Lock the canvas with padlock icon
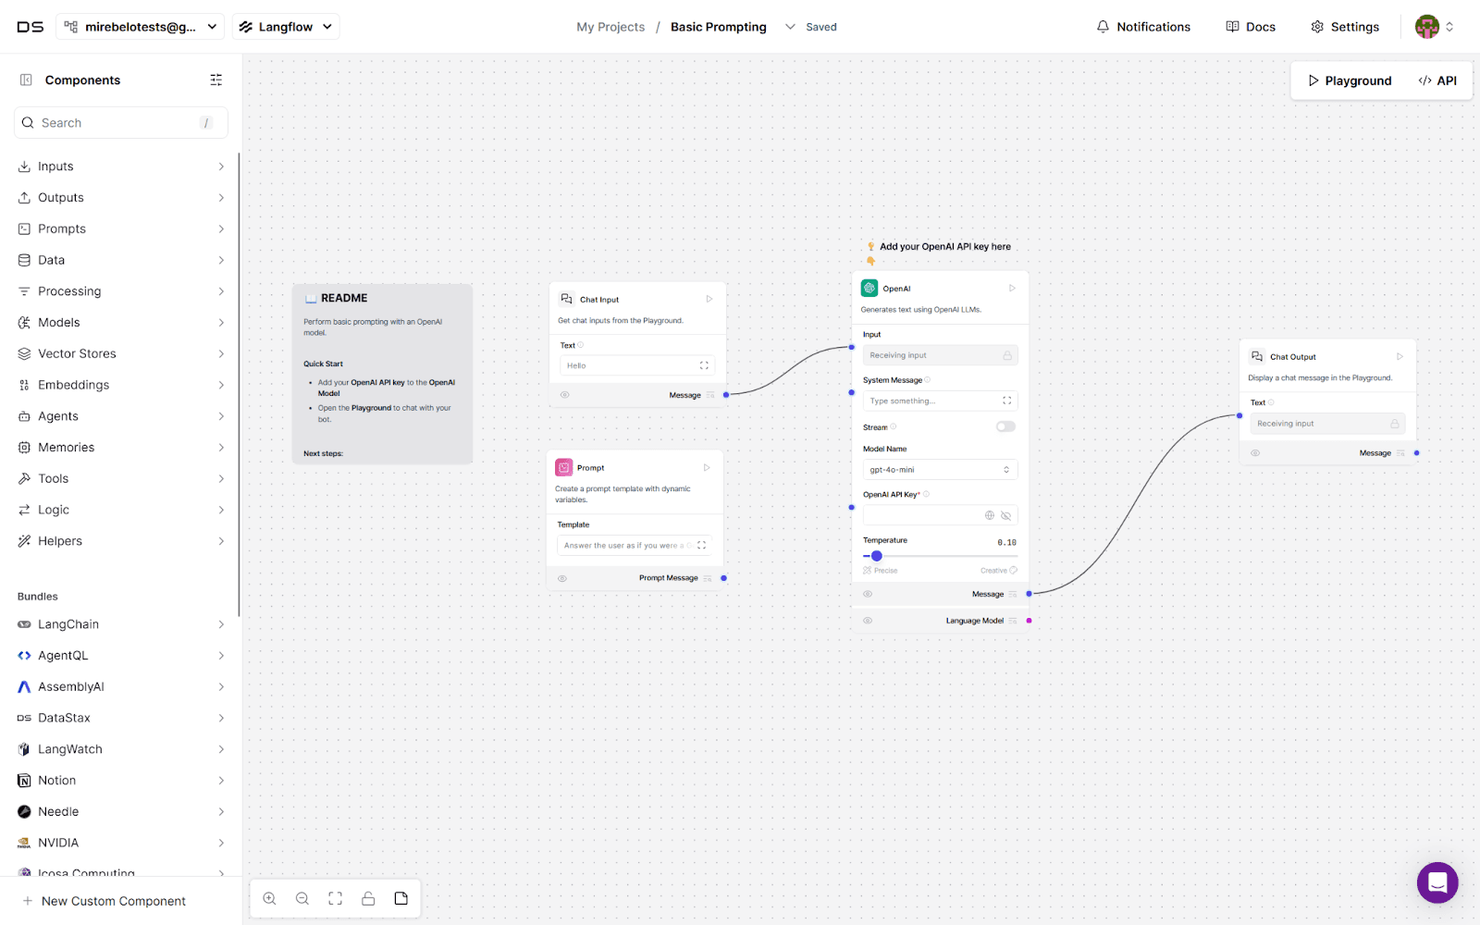The width and height of the screenshot is (1480, 925). tap(368, 898)
